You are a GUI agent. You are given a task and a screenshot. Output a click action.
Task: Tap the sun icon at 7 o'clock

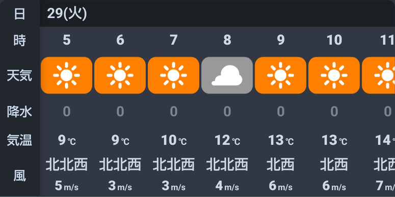174,75
